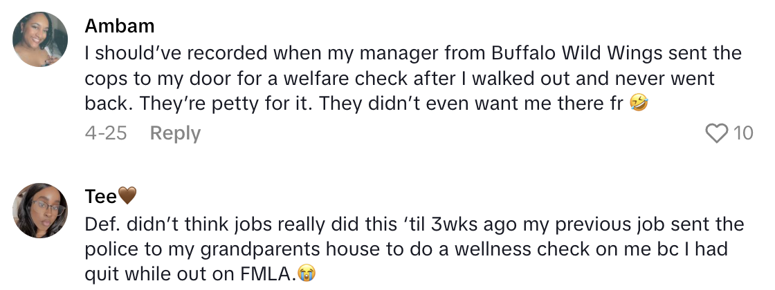The height and width of the screenshot is (290, 775).
Task: Like Ambam's comment with the heart icon
Action: coord(718,133)
